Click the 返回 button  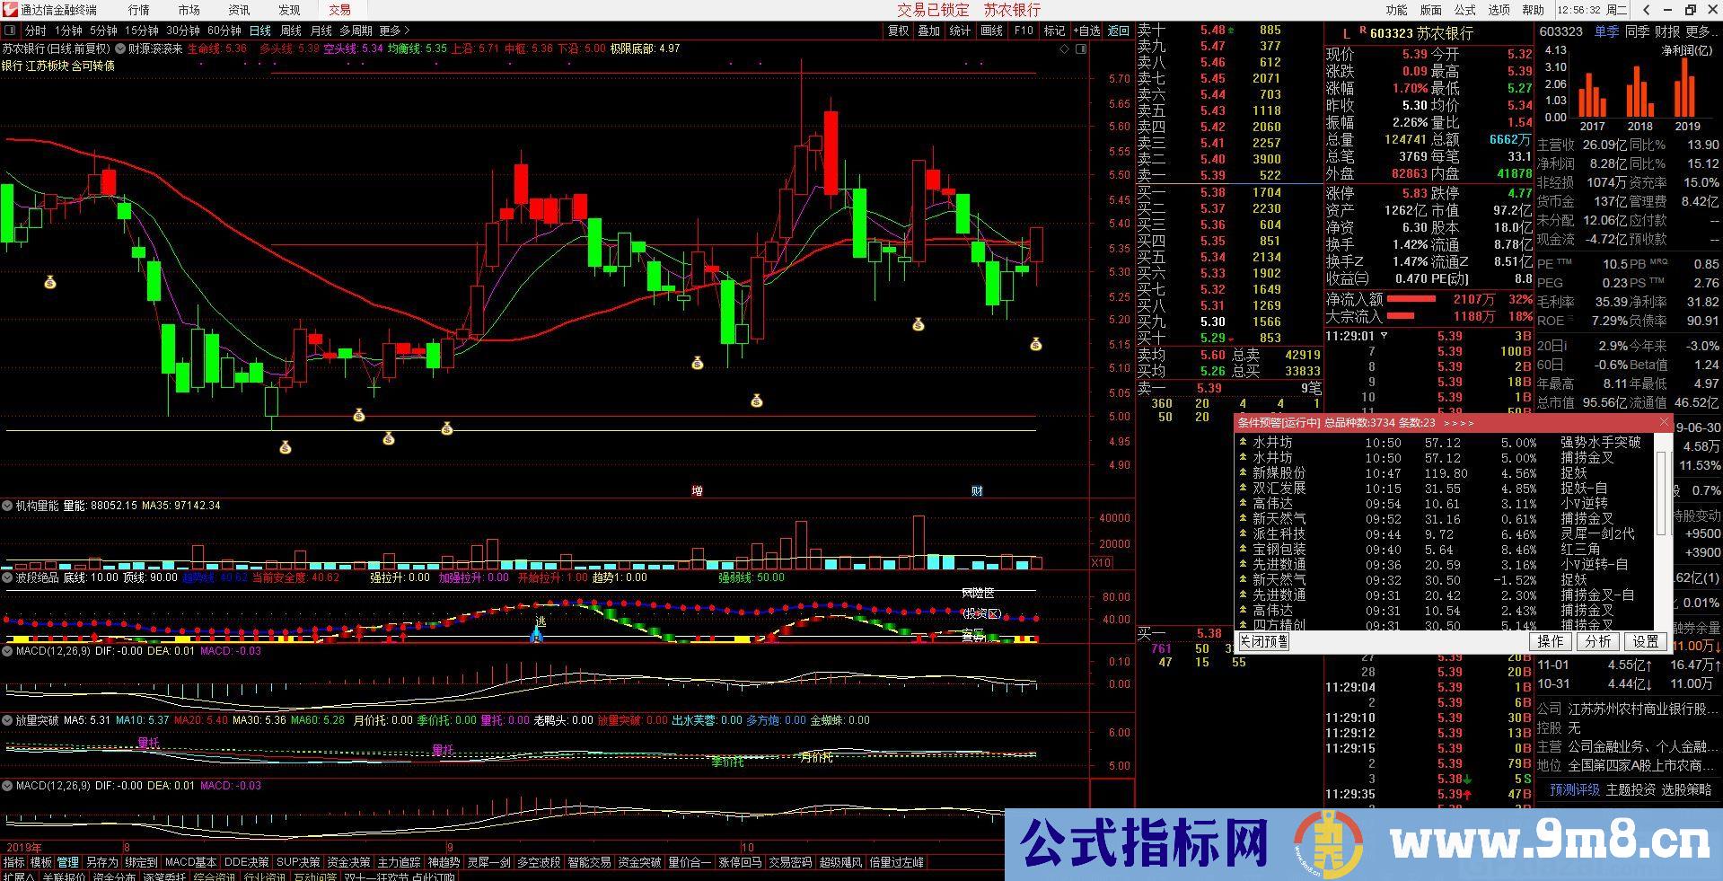coord(1118,31)
